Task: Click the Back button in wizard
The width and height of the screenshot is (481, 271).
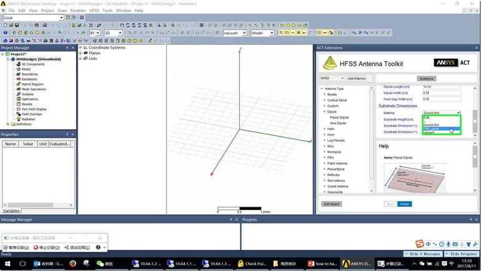Action: 390,204
